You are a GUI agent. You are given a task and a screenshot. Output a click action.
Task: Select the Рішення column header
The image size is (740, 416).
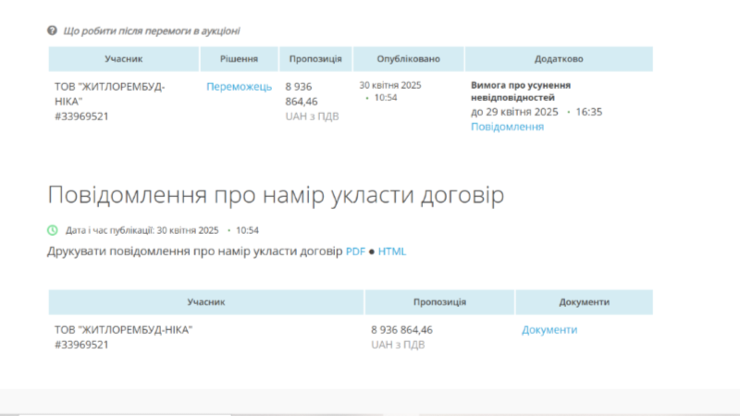pyautogui.click(x=239, y=59)
